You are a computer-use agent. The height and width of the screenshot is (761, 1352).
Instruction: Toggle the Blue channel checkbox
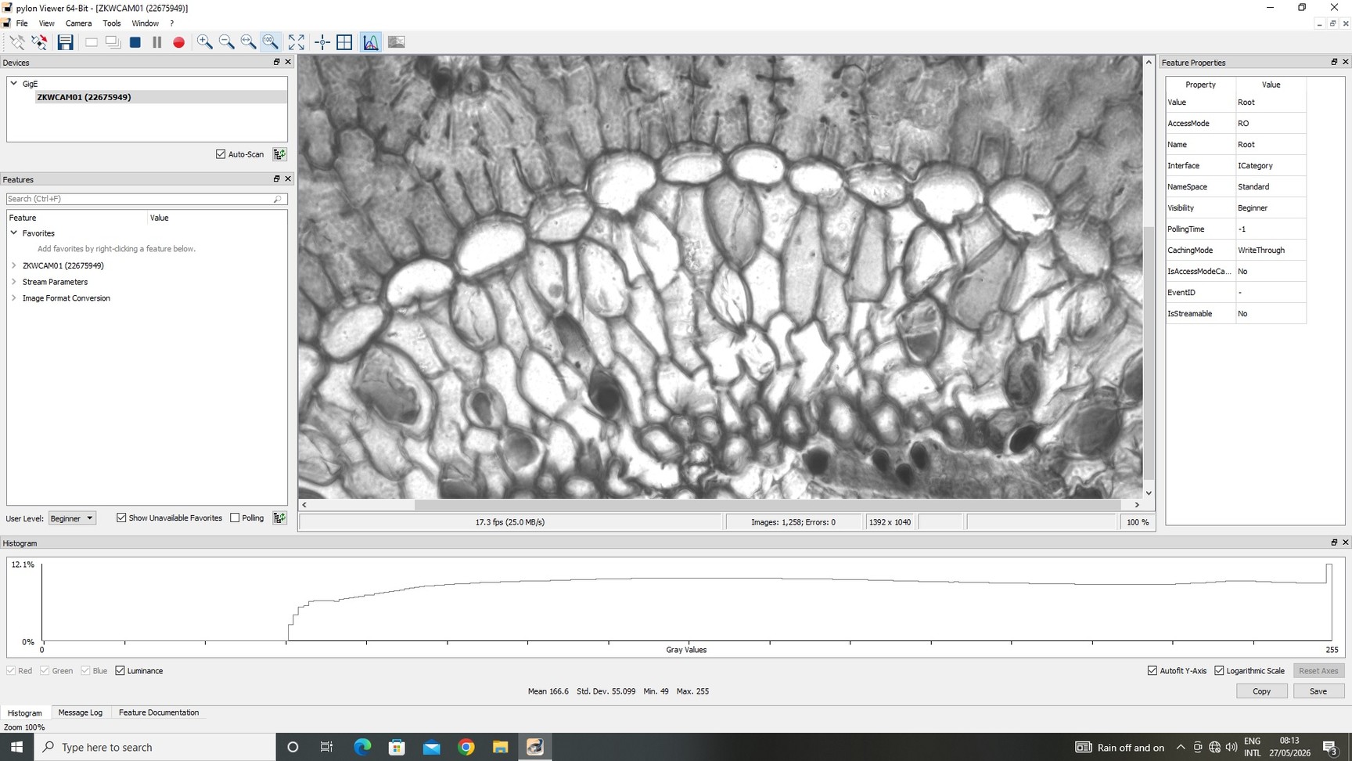point(85,671)
